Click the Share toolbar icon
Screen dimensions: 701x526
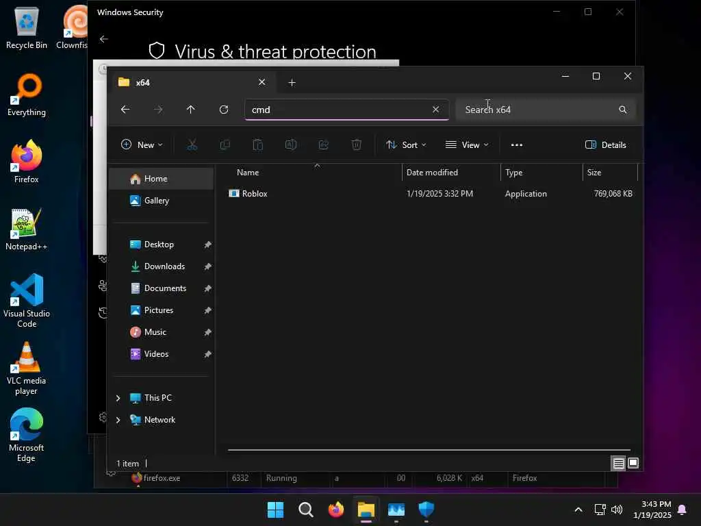(x=324, y=145)
